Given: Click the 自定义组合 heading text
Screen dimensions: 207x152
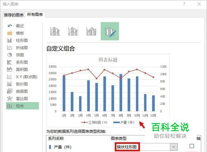Looking at the screenshot, I should 60,49.
